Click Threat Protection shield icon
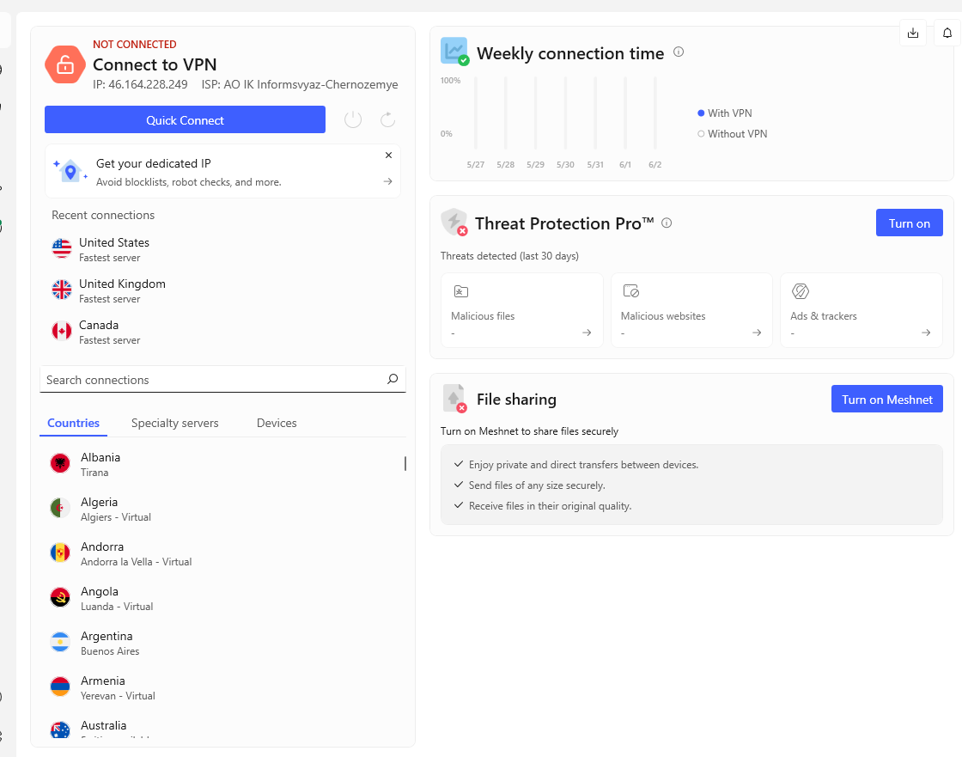The height and width of the screenshot is (757, 962). pos(454,222)
